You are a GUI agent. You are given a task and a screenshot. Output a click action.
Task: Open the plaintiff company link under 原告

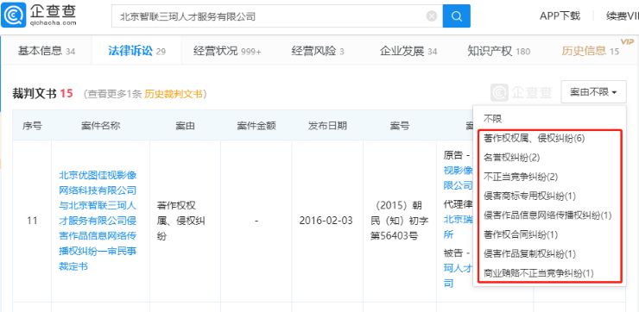point(458,178)
